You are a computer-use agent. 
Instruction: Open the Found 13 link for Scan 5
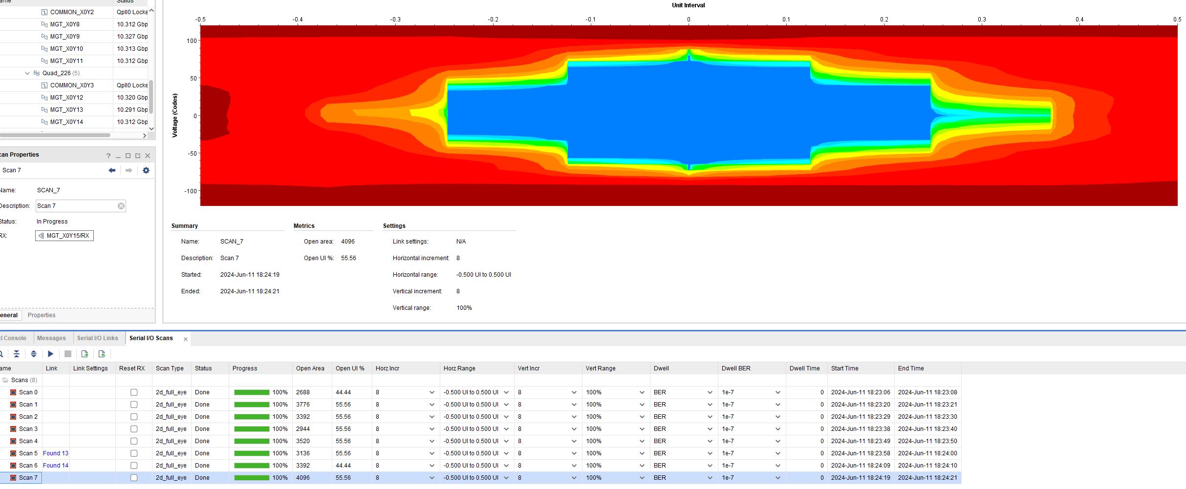(56, 453)
